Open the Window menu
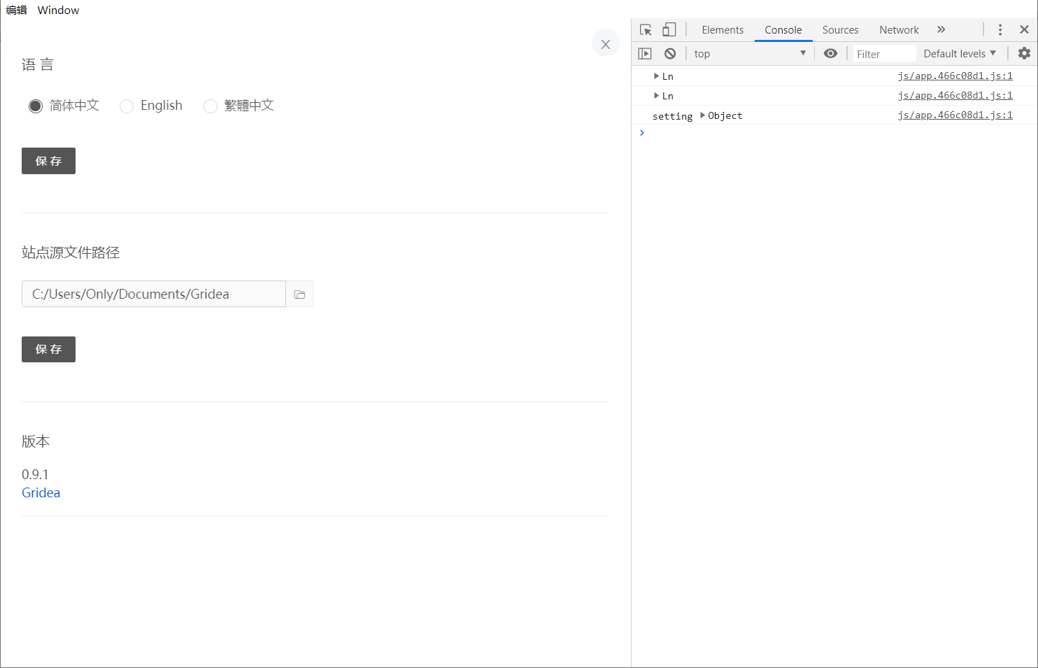Screen dimensions: 1038x668 point(58,10)
